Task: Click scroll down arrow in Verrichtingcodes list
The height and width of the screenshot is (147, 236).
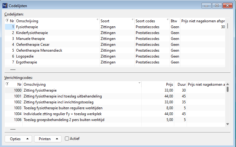Action: click(228, 124)
